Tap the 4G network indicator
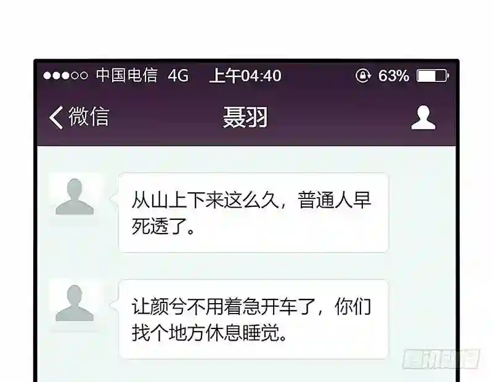 178,76
